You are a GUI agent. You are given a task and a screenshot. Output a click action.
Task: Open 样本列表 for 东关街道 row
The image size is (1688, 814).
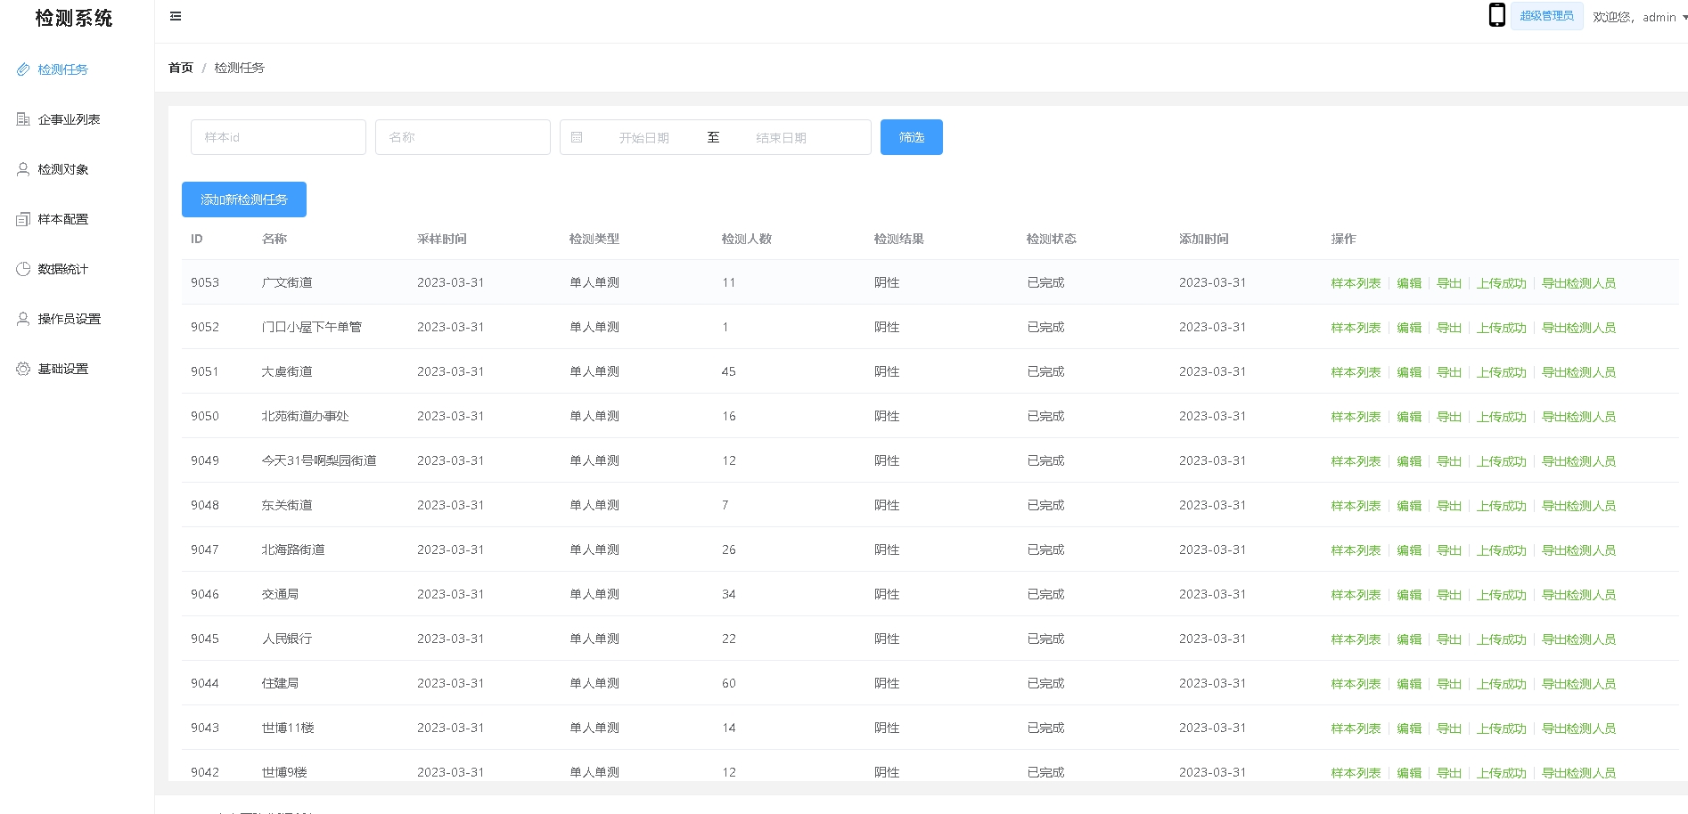click(1356, 506)
